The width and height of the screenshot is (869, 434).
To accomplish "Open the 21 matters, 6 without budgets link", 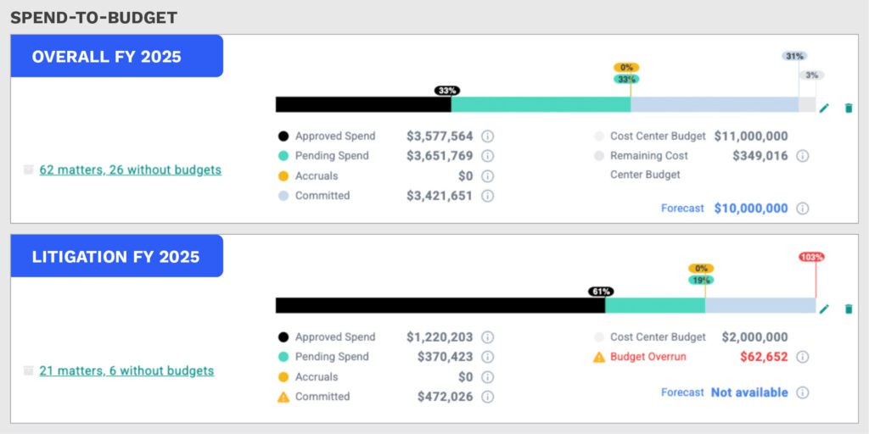I will point(126,370).
